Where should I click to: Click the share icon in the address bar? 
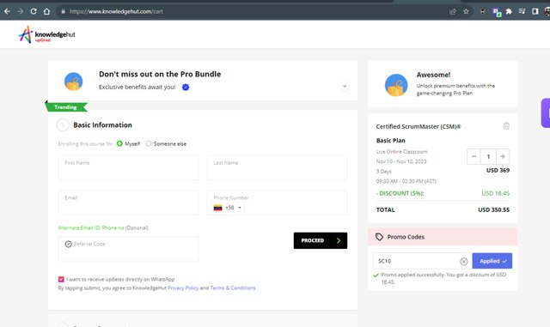(453, 11)
